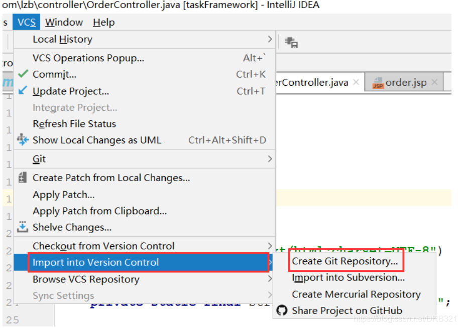This screenshot has height=328, width=461.
Task: Open the Help menu
Action: [104, 22]
